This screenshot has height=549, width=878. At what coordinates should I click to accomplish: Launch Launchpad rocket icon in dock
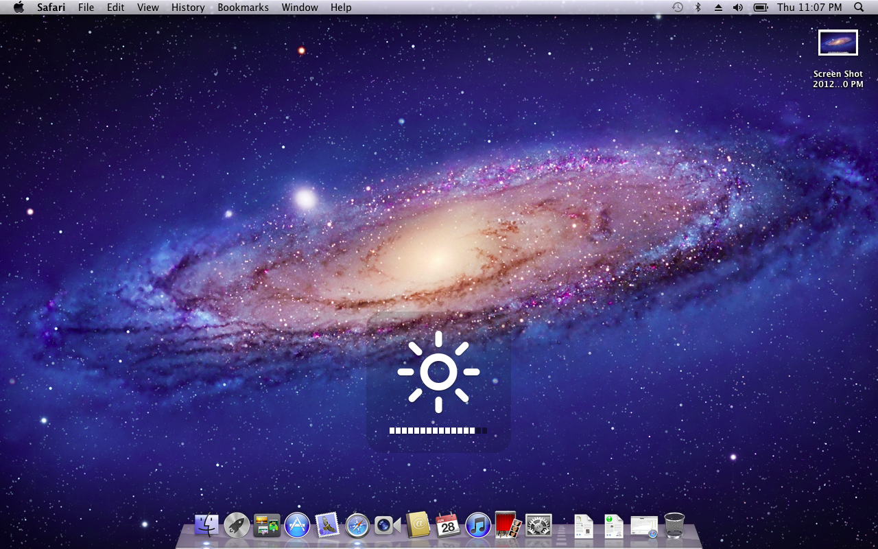[x=237, y=526]
